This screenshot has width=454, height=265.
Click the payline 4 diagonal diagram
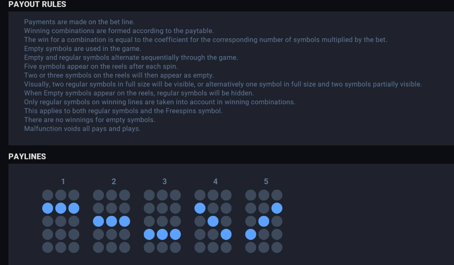213,221
